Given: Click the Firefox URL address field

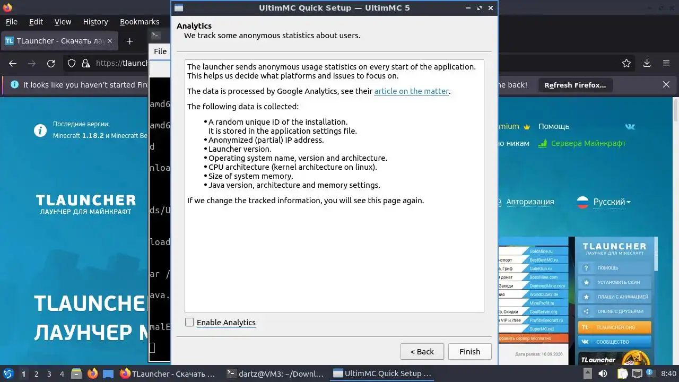Looking at the screenshot, I should [122, 63].
